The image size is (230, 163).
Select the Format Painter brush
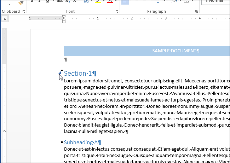(21, 2)
